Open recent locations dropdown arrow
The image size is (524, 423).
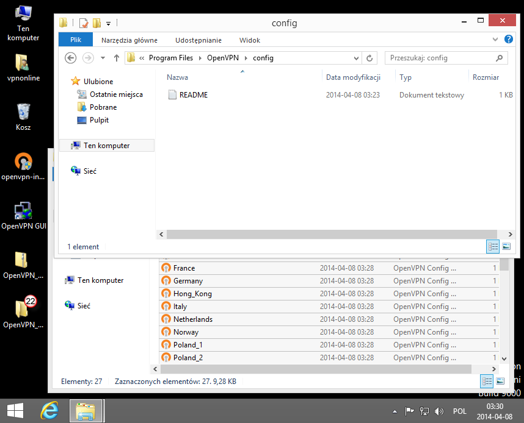[x=103, y=58]
